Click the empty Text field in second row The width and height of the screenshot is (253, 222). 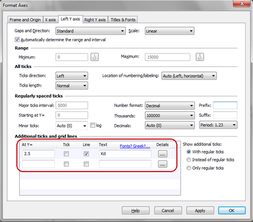pos(125,164)
